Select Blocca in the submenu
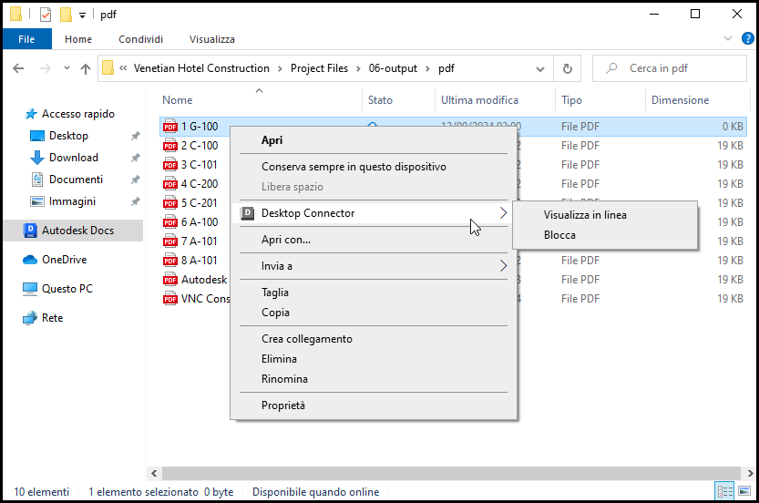Image resolution: width=759 pixels, height=503 pixels. [559, 235]
